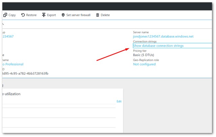The height and width of the screenshot is (137, 216).
Task: Click Edit on the utilization chart
Action: 119,101
